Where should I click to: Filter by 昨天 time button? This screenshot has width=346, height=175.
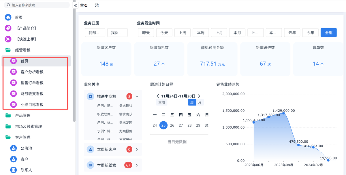point(146,33)
